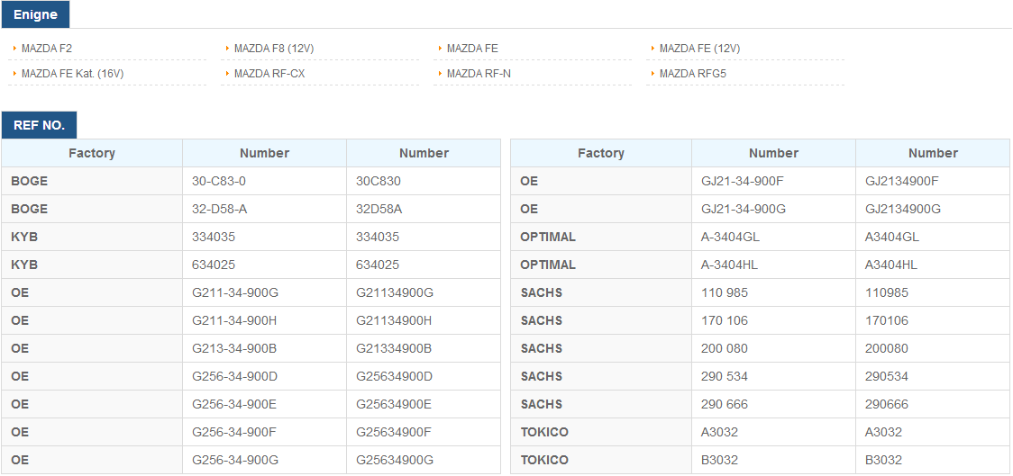This screenshot has width=1013, height=476.
Task: Select SACHS number 170 106
Action: [725, 320]
